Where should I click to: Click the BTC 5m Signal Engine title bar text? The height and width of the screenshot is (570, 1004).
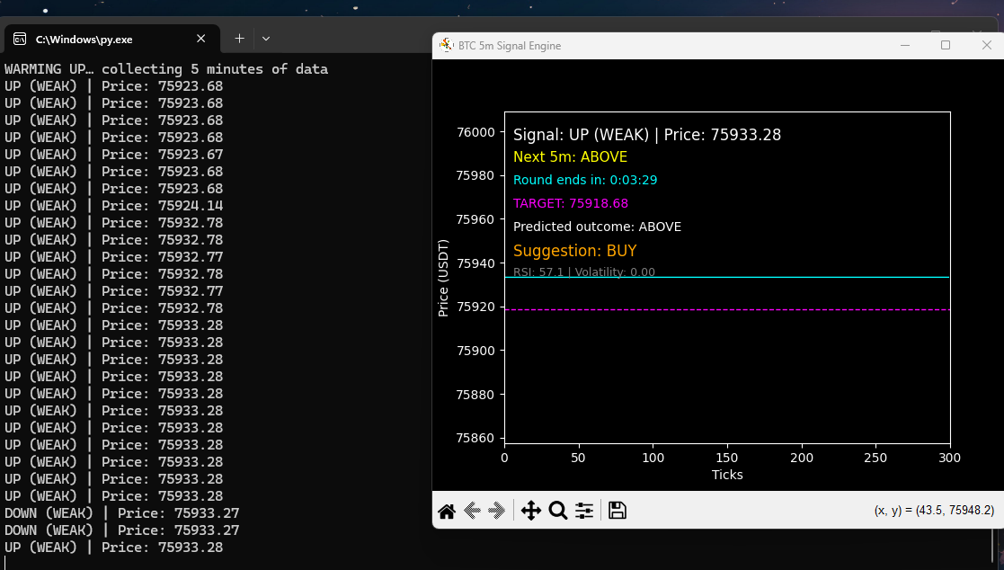tap(510, 46)
